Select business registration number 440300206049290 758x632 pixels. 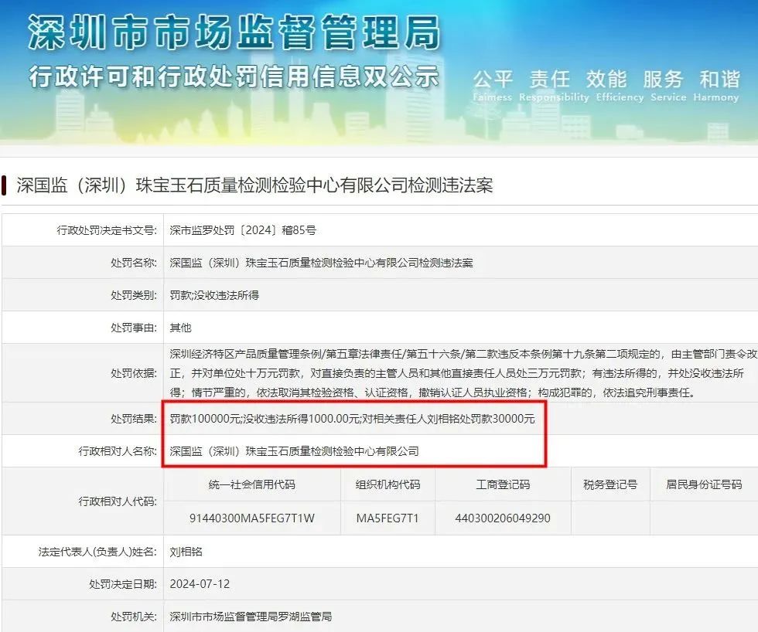point(503,518)
